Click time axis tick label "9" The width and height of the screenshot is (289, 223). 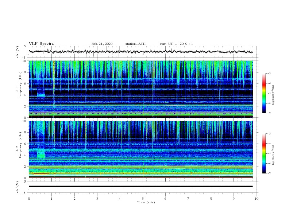point(234,199)
